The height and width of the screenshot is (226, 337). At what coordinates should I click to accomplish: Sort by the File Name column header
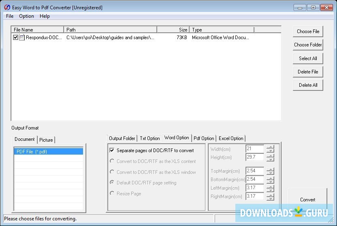point(38,30)
